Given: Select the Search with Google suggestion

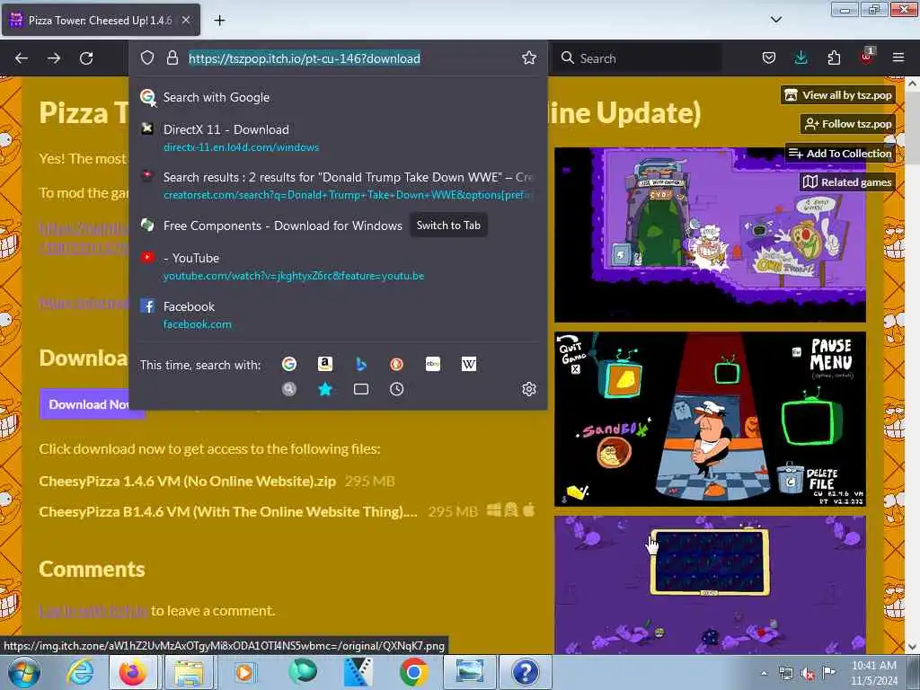Looking at the screenshot, I should pyautogui.click(x=338, y=97).
